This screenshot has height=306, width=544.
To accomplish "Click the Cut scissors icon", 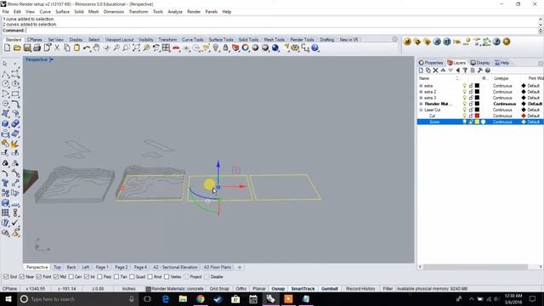I will tap(57, 48).
